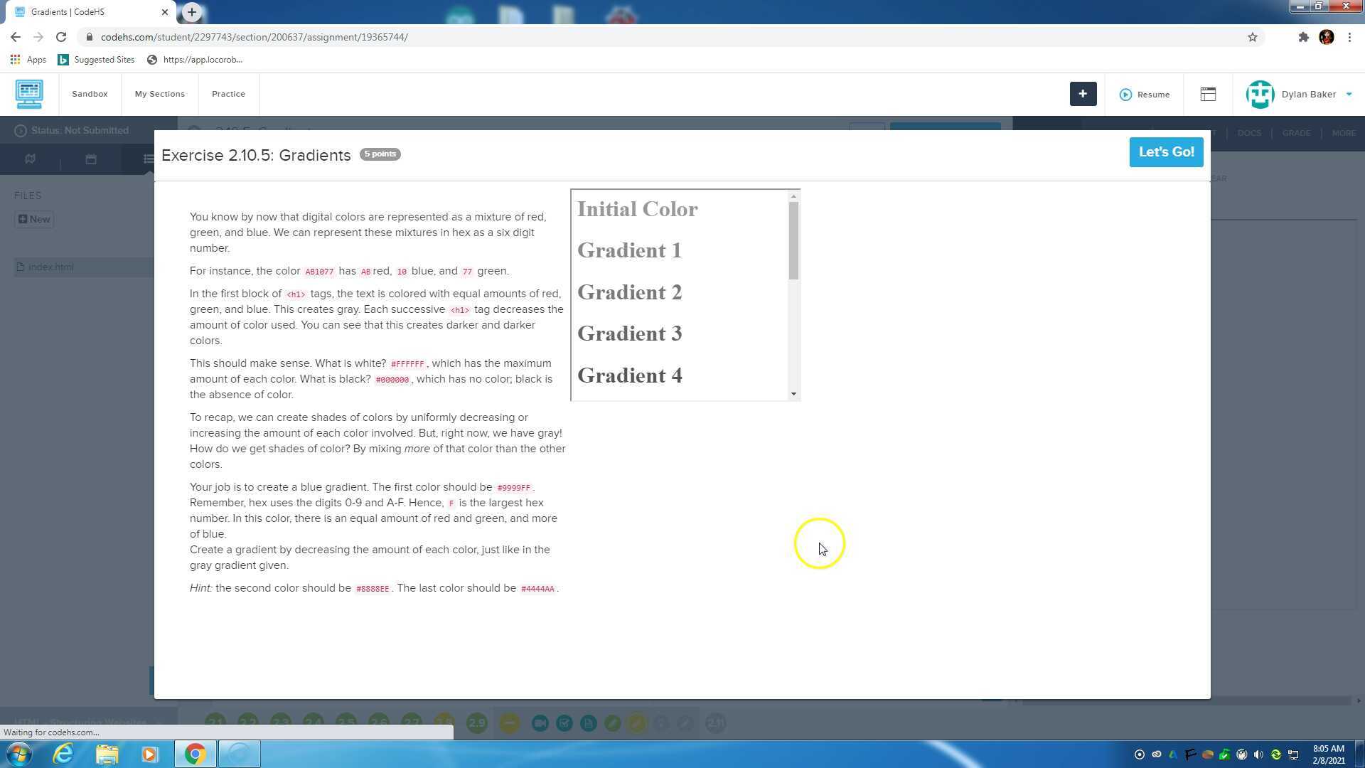Click the Resume play icon
This screenshot has width=1365, height=768.
coord(1125,95)
